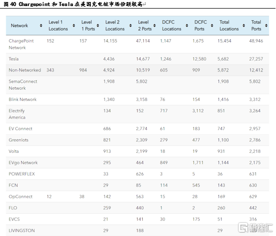The image size is (276, 236).
Task: Click LIVINGSTON Level 2 ports 188
Action: [140, 230]
